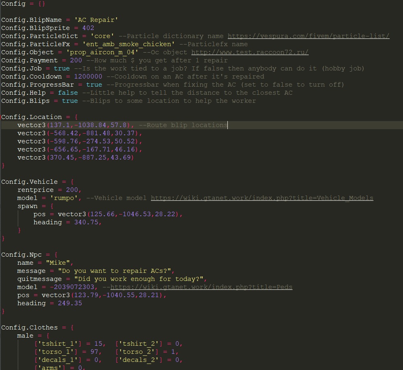Click vector3(-598.76,-274.53,50.52) line
Viewport: 403px width, 370px height.
[x=80, y=141]
